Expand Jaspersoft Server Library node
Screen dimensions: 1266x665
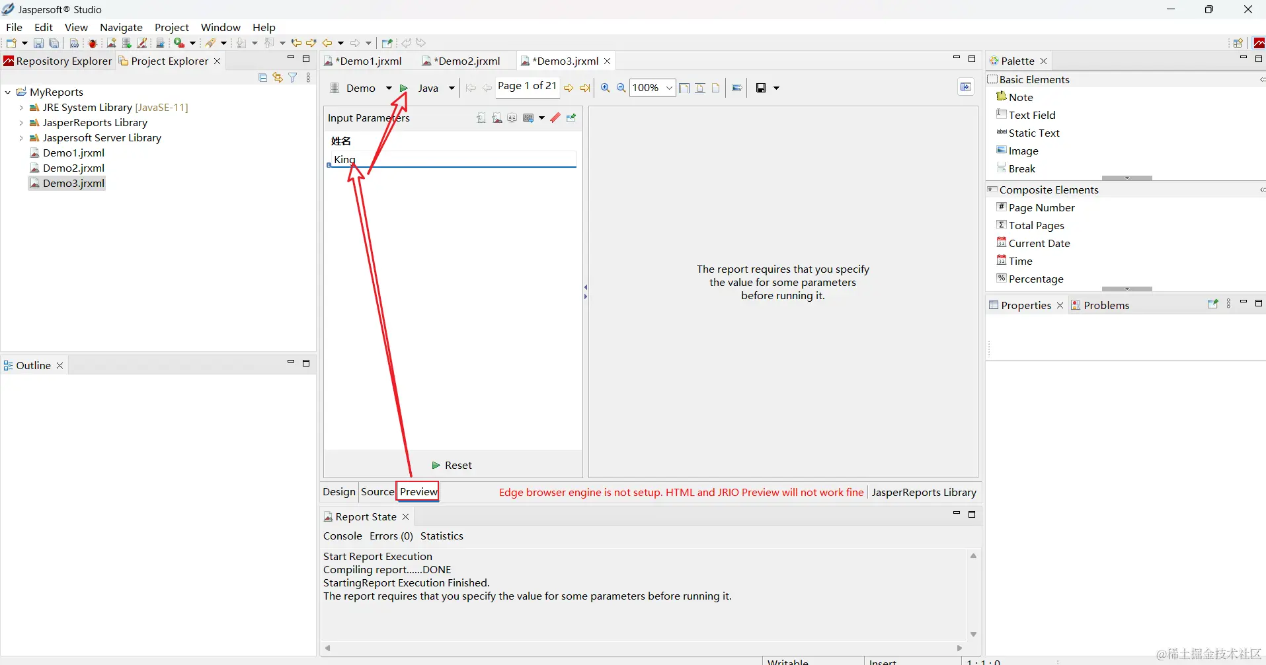pyautogui.click(x=21, y=137)
